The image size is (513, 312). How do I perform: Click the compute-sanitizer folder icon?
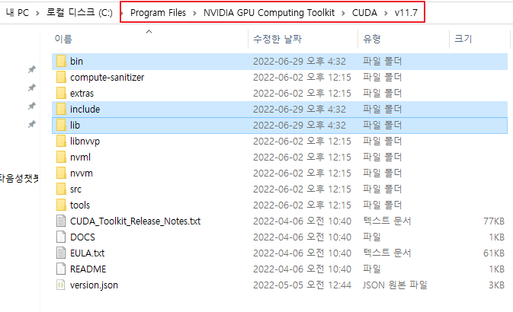click(x=61, y=77)
